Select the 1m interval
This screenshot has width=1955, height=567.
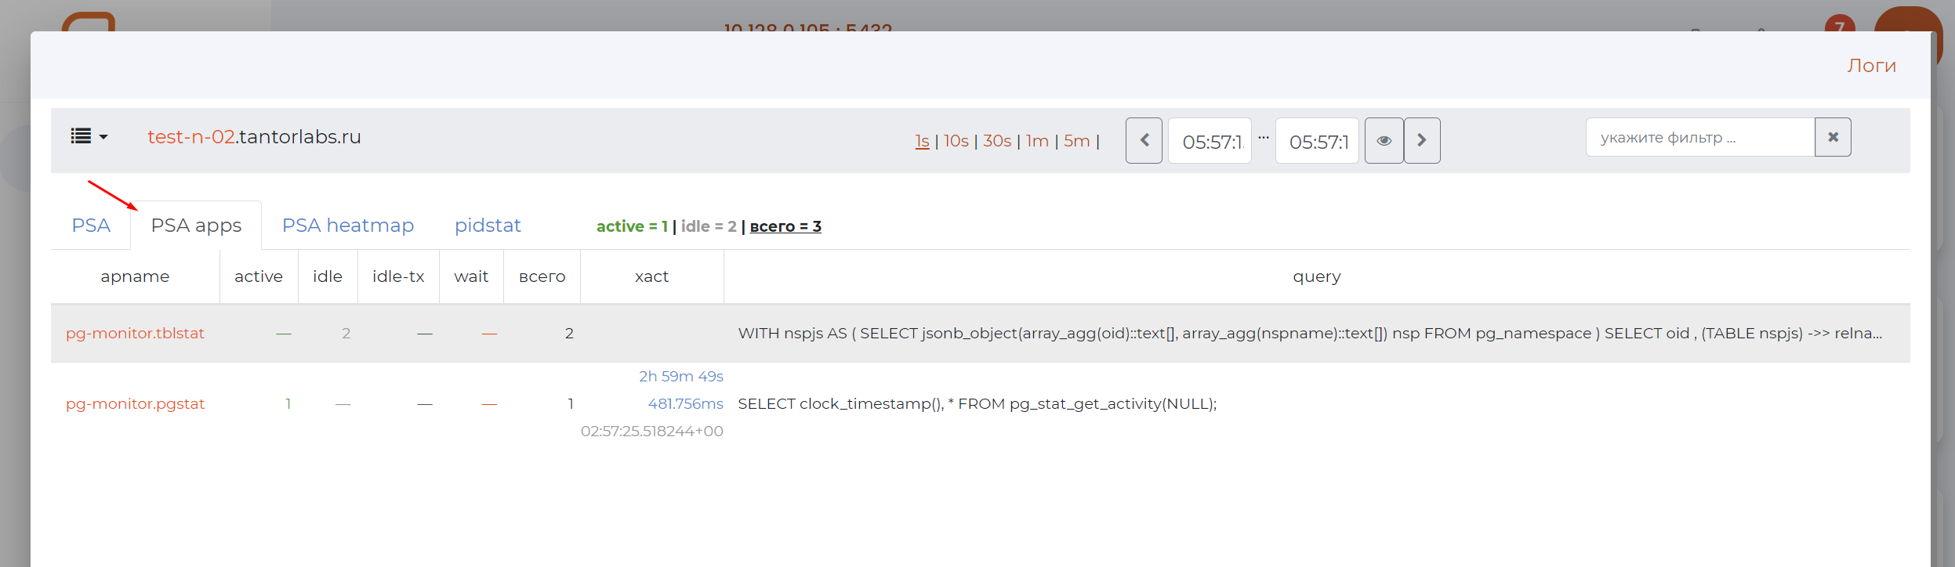(x=1037, y=141)
